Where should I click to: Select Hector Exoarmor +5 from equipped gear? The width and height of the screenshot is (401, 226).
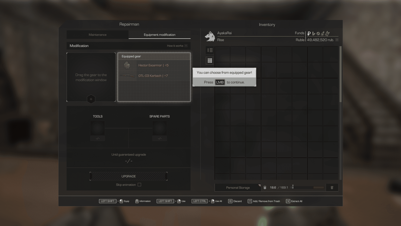(x=154, y=65)
